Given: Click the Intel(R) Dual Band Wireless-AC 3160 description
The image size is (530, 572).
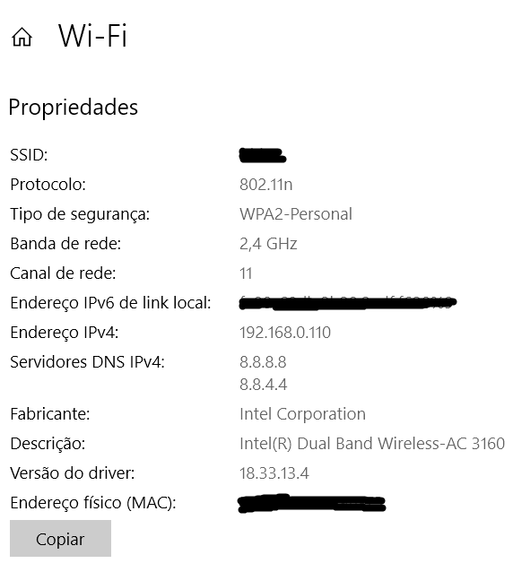Looking at the screenshot, I should pos(372,444).
